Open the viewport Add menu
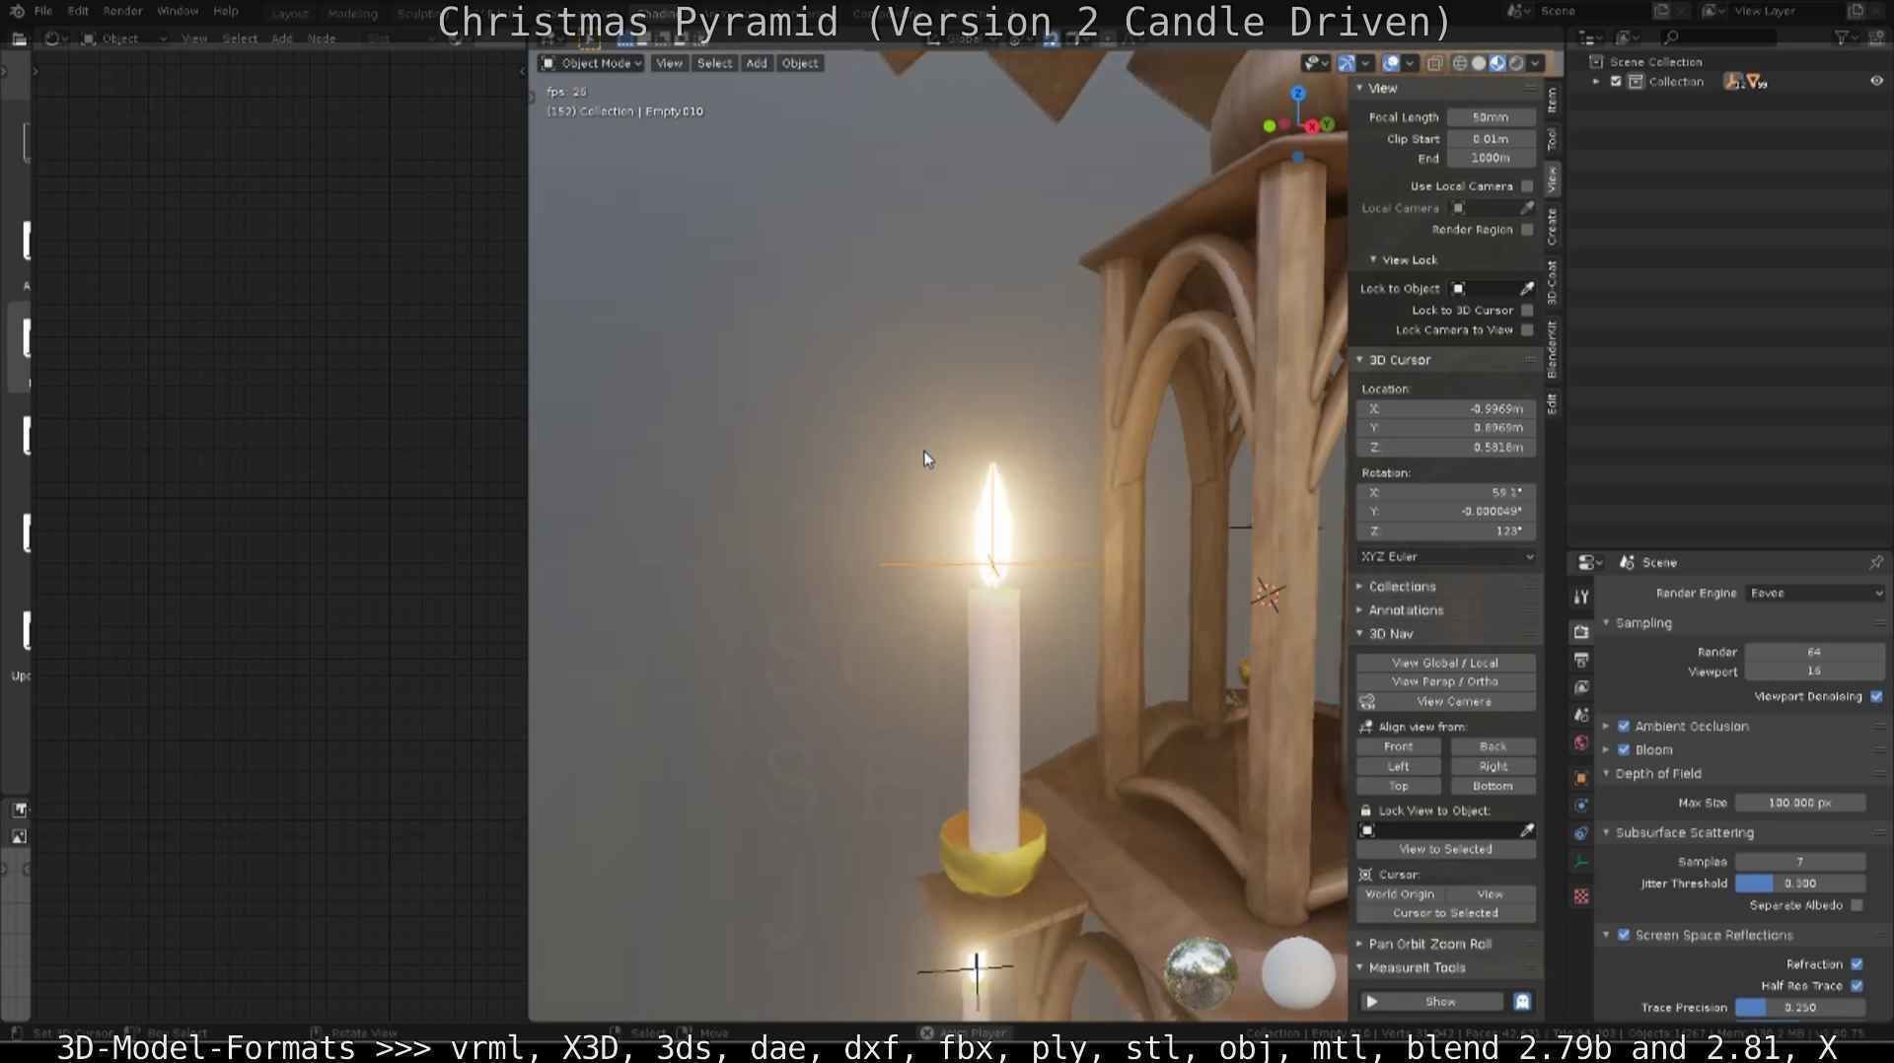The width and height of the screenshot is (1894, 1063). [757, 63]
